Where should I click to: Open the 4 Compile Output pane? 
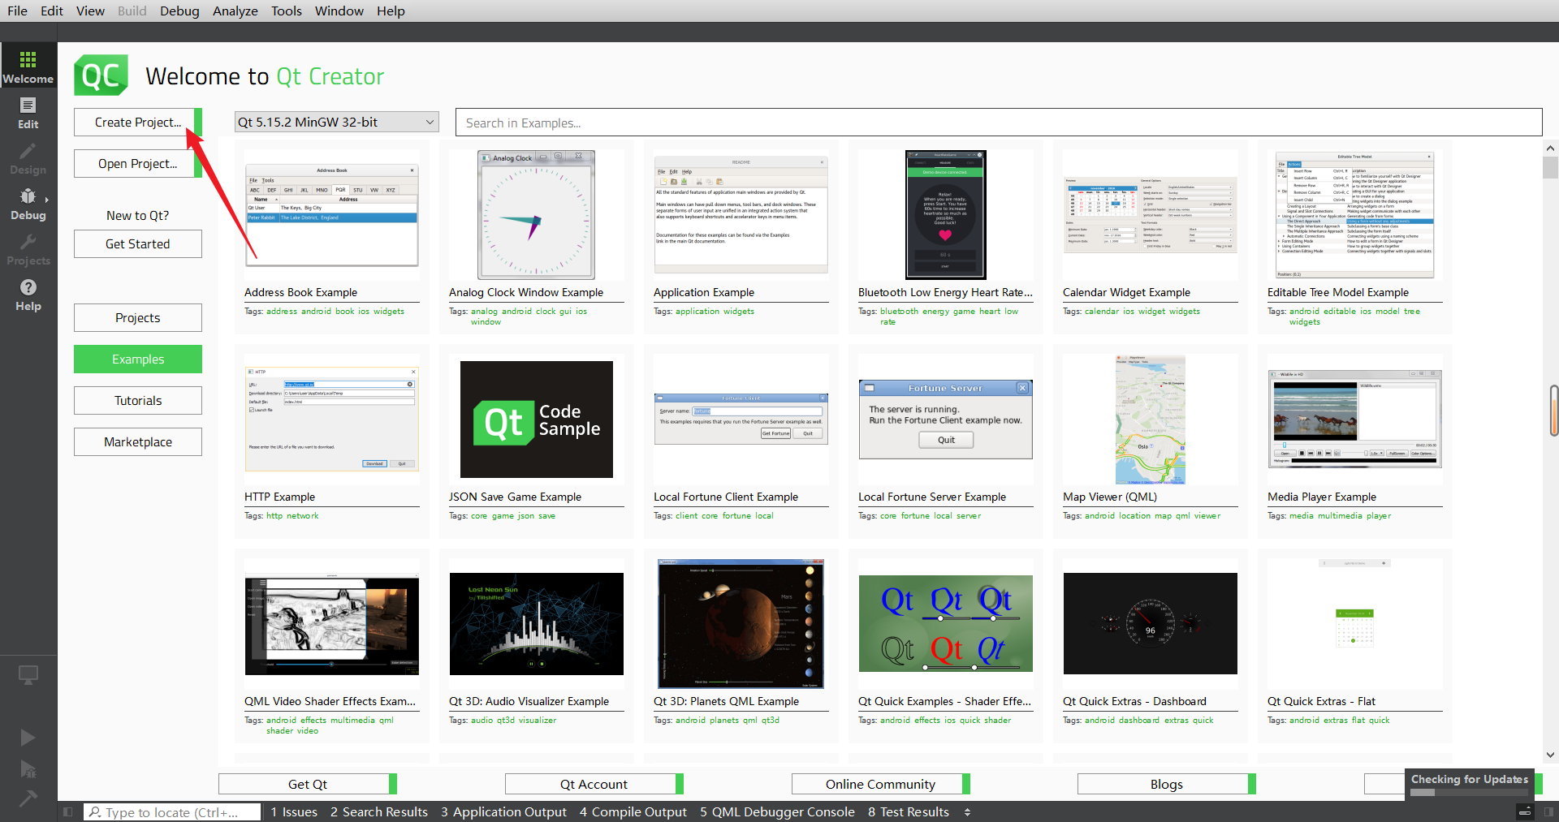tap(633, 811)
